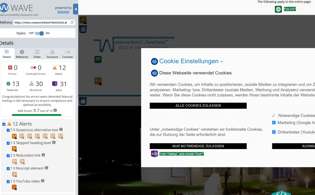Click the Noscript element alert icon
The width and height of the screenshot is (315, 195).
14,174
